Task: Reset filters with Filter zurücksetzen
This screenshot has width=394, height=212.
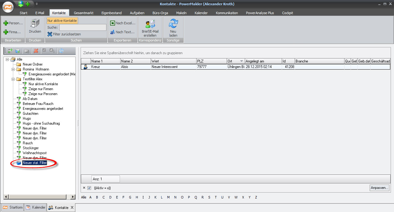Action: pos(64,34)
